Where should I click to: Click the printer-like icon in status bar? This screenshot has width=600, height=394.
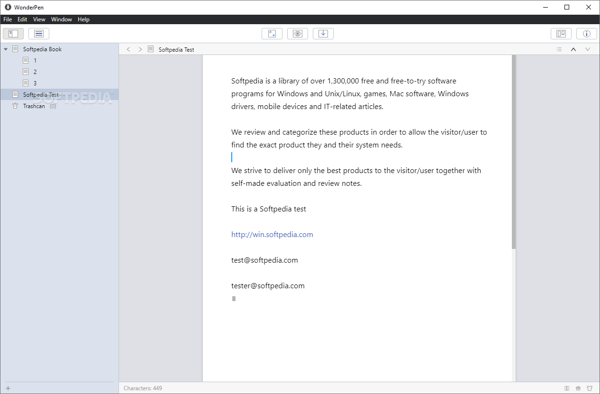pyautogui.click(x=578, y=388)
